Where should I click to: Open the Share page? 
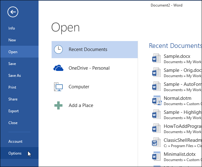[x=13, y=99]
